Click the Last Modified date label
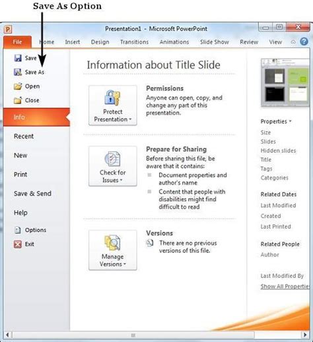The height and width of the screenshot is (342, 313). pyautogui.click(x=278, y=206)
